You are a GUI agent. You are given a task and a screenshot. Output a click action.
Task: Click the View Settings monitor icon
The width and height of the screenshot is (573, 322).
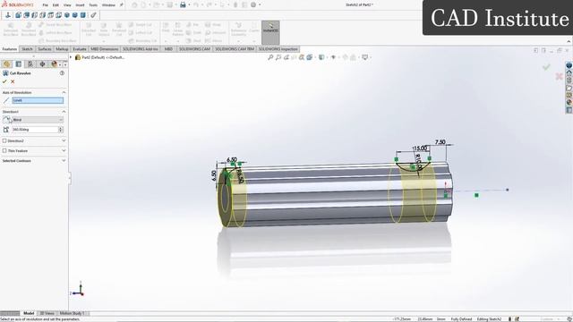coord(364,57)
